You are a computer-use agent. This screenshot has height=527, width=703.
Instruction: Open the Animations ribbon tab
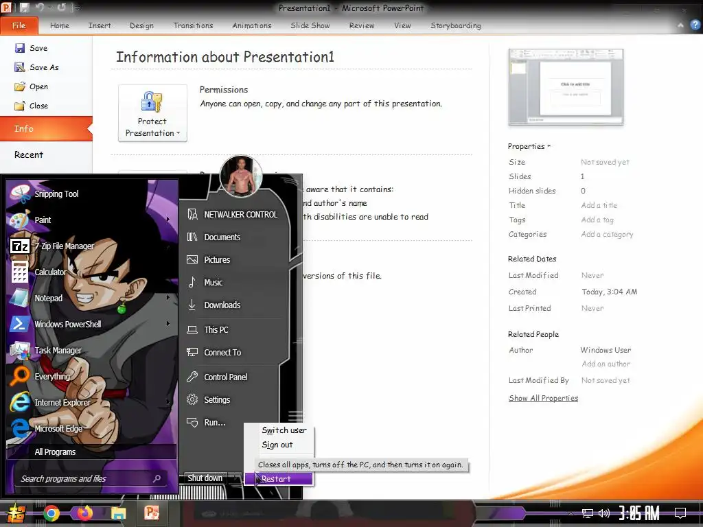[251, 25]
